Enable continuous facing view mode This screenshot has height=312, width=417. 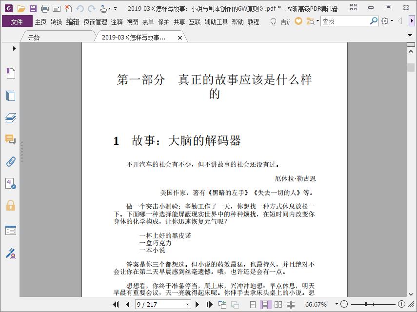click(x=291, y=305)
